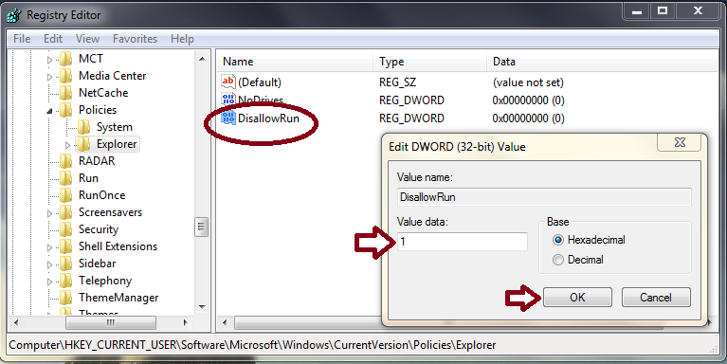Viewport: 727px width, 364px height.
Task: Click the tree pane vertical scrollbar thumb
Action: [201, 227]
